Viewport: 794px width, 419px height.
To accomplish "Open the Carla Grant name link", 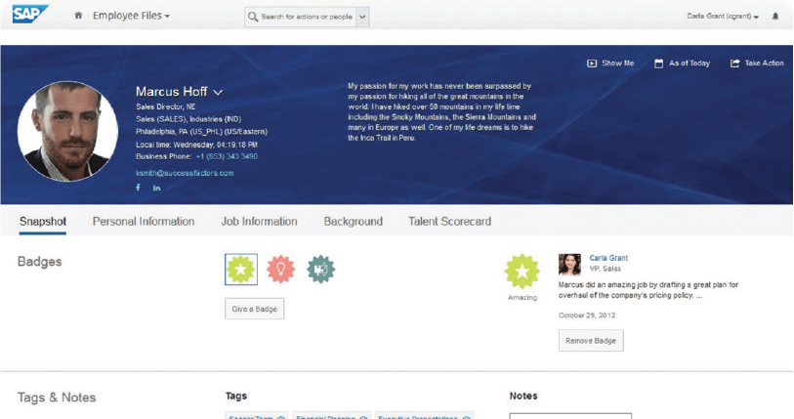I will [608, 258].
